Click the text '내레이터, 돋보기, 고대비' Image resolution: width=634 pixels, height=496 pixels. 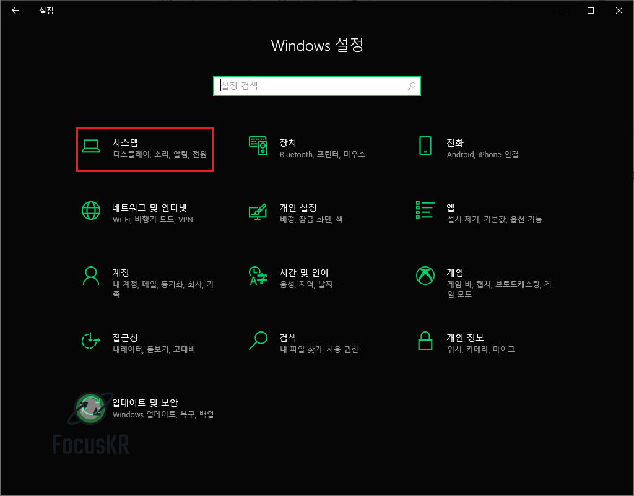pos(154,349)
